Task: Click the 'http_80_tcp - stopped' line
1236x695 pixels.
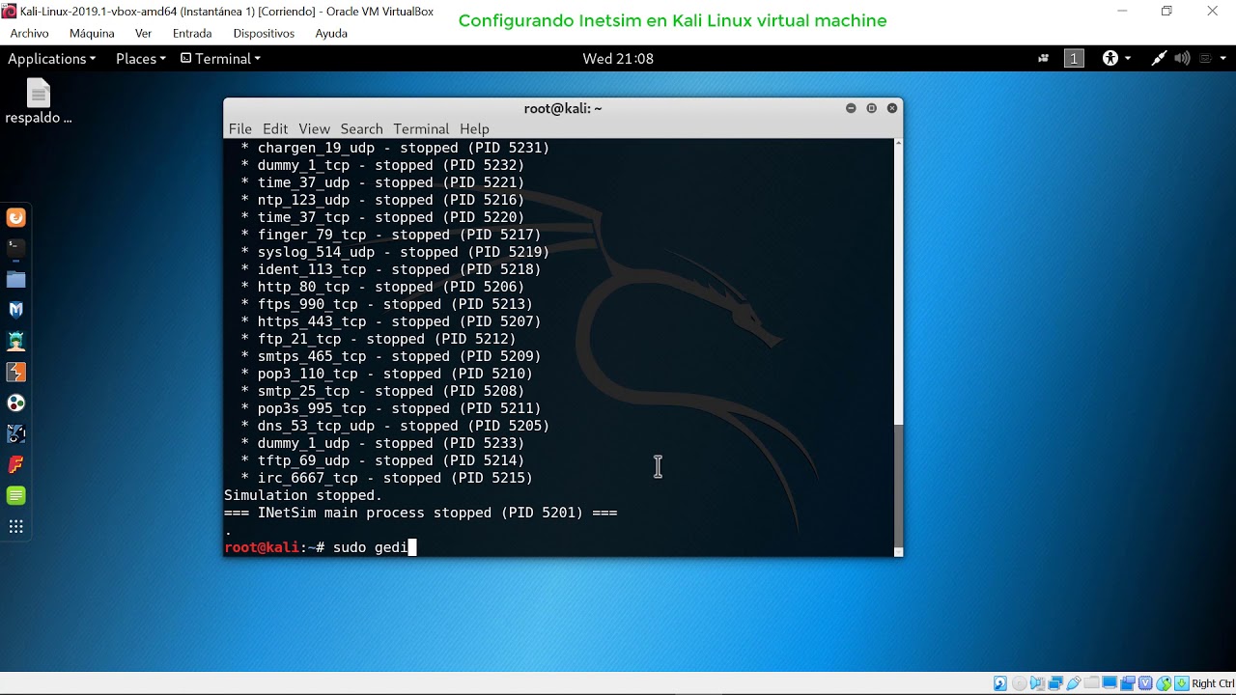Action: (x=382, y=287)
